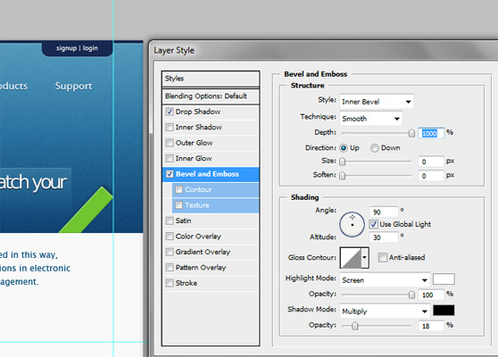Click the Altitude value input field
Viewport: 498px width, 357px height.
click(x=384, y=237)
